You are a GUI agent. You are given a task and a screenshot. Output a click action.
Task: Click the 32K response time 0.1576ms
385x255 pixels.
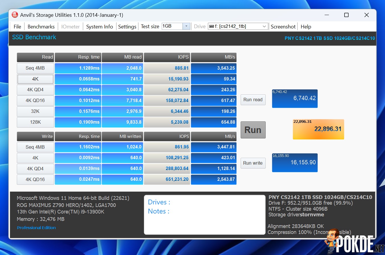[x=78, y=111]
